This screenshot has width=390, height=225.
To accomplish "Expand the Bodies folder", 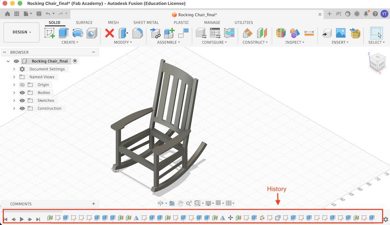I will click(14, 93).
